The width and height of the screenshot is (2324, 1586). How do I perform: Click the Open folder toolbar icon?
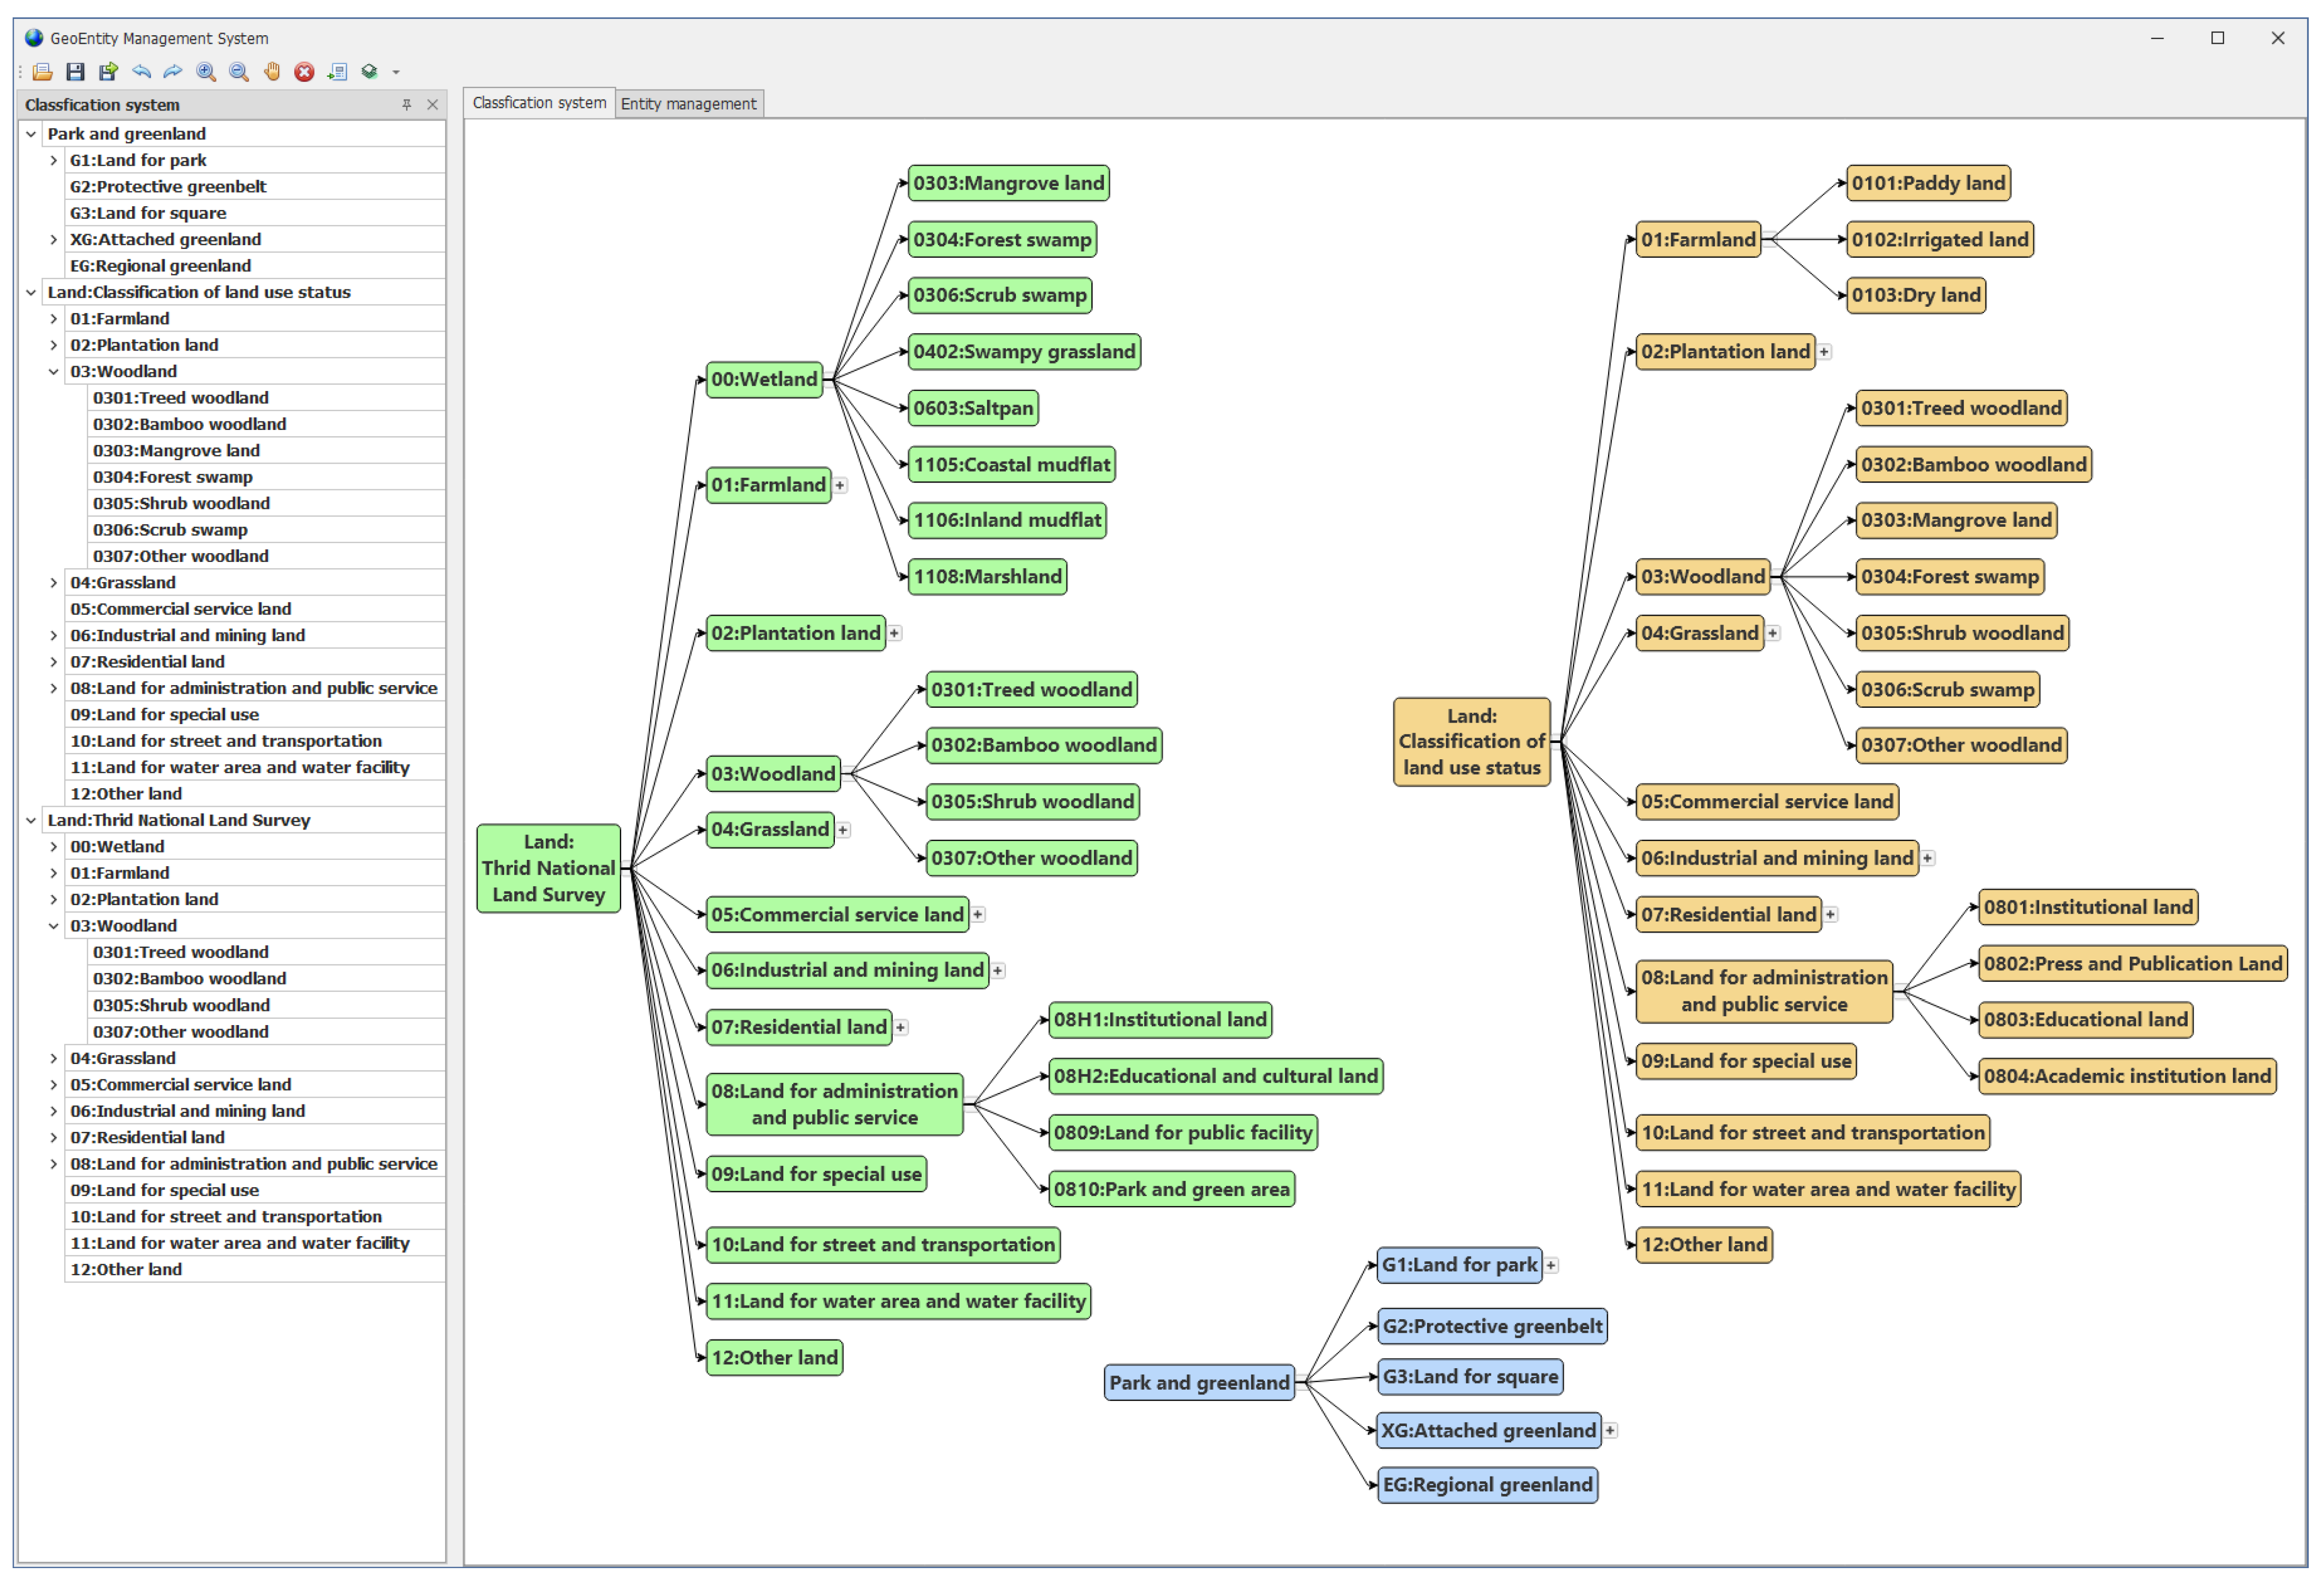pos(42,72)
